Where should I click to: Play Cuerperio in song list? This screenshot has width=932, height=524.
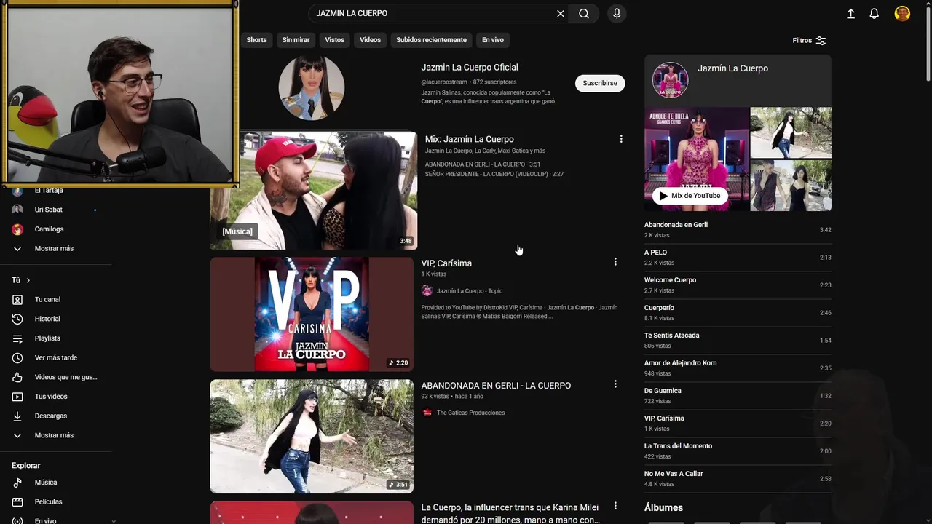738,312
